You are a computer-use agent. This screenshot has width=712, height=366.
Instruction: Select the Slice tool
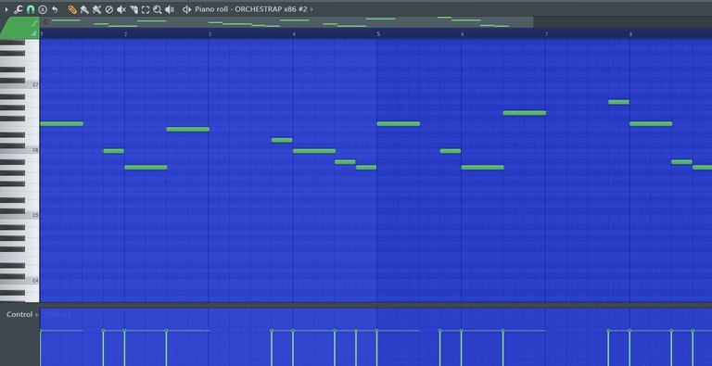133,9
